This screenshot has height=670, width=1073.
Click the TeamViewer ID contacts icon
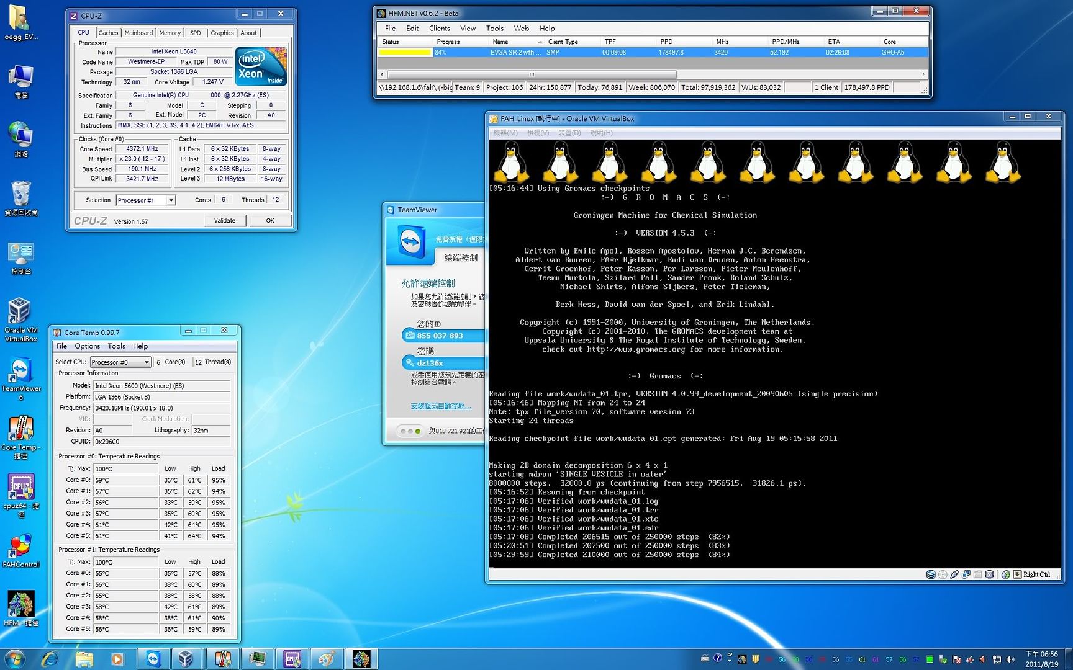click(x=410, y=336)
